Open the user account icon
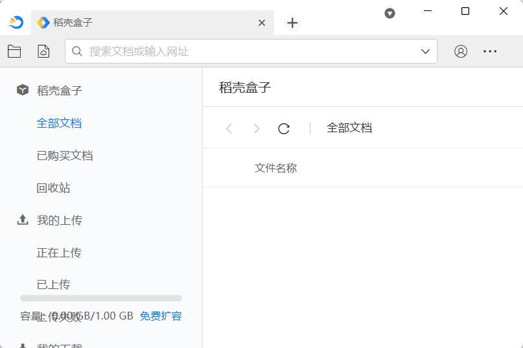This screenshot has height=348, width=523. (x=461, y=51)
